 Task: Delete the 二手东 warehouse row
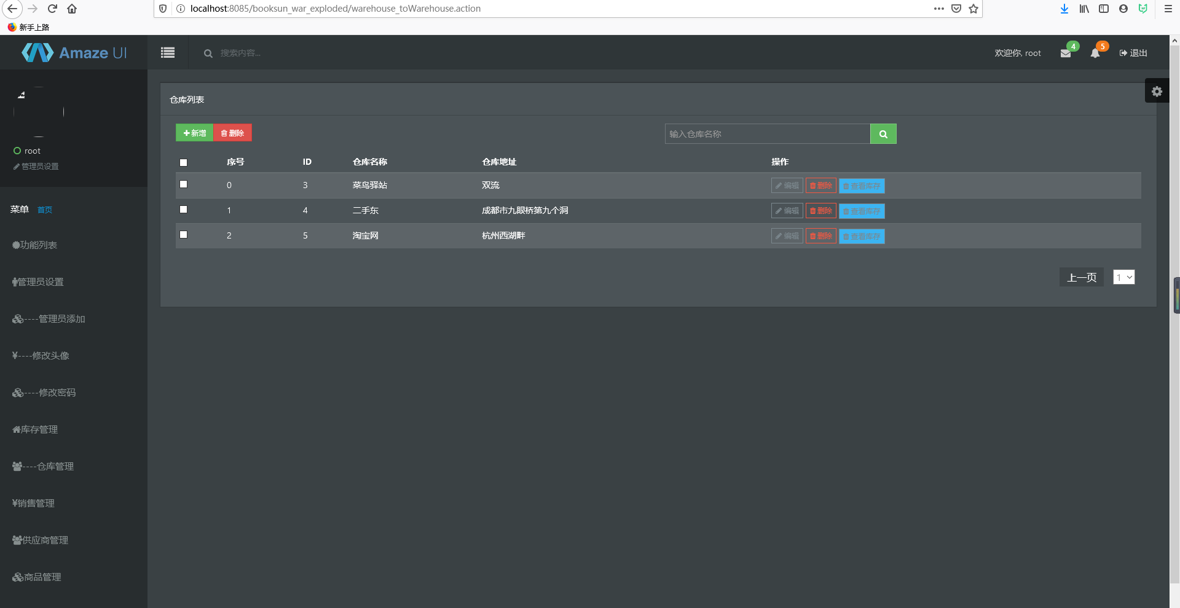[x=821, y=211]
